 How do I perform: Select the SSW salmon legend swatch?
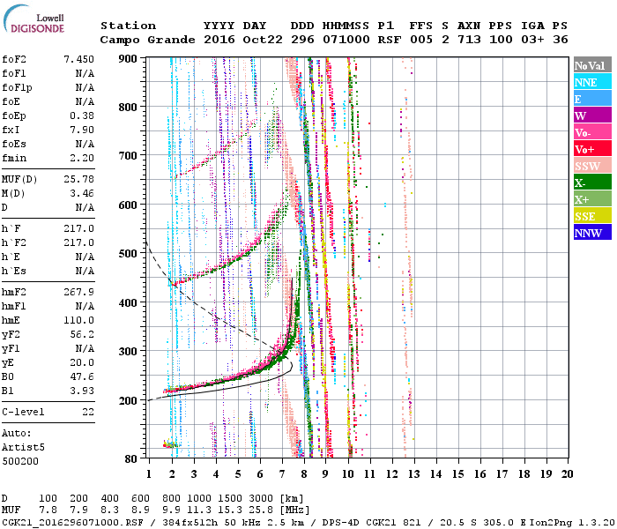click(592, 165)
